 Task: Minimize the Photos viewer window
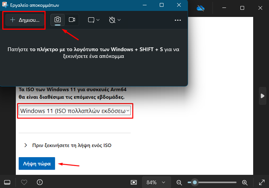tap(224, 8)
